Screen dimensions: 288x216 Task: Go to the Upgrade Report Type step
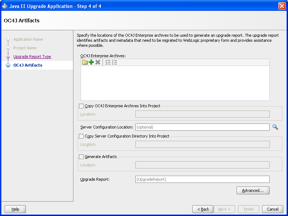click(32, 57)
